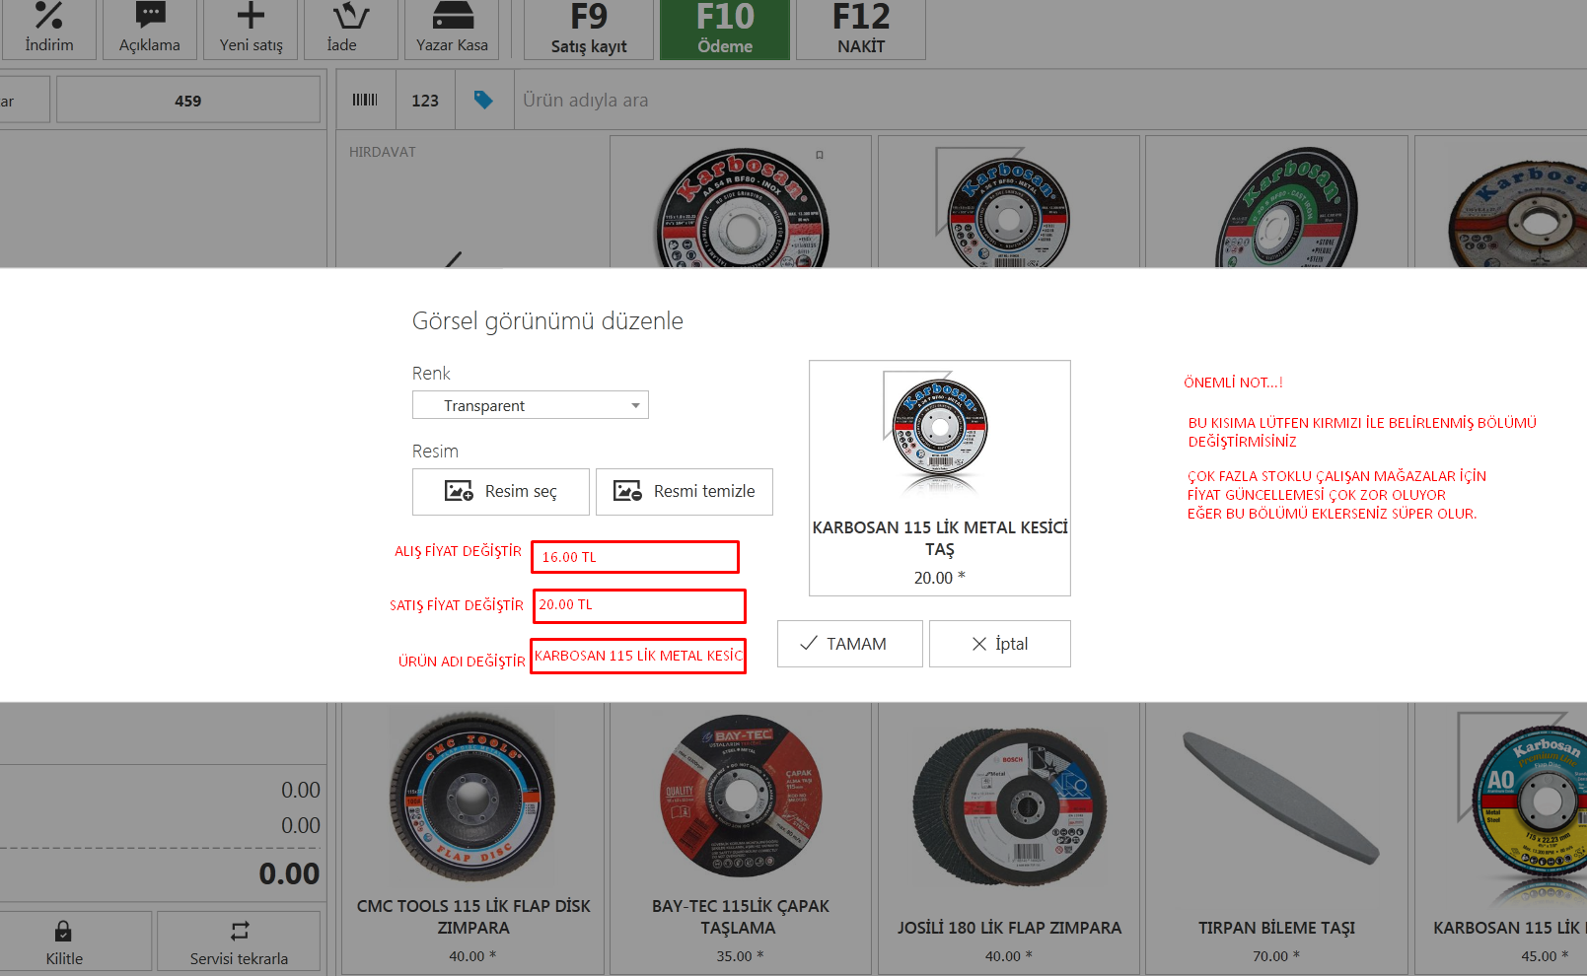
Task: Select TIRPAN BİLEME TAŞI product tile
Action: click(x=1276, y=838)
